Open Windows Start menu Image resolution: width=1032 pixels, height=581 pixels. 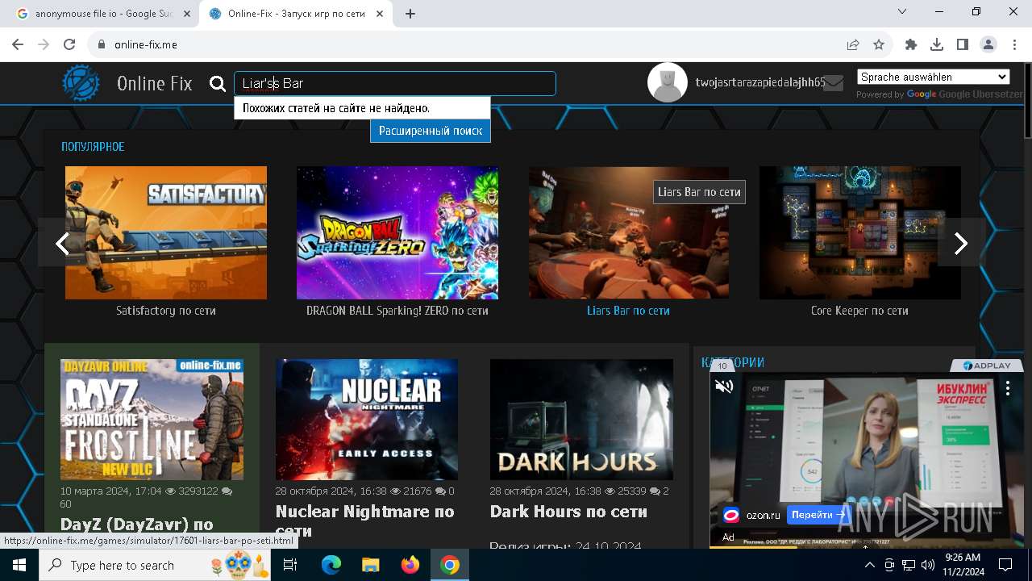point(19,565)
